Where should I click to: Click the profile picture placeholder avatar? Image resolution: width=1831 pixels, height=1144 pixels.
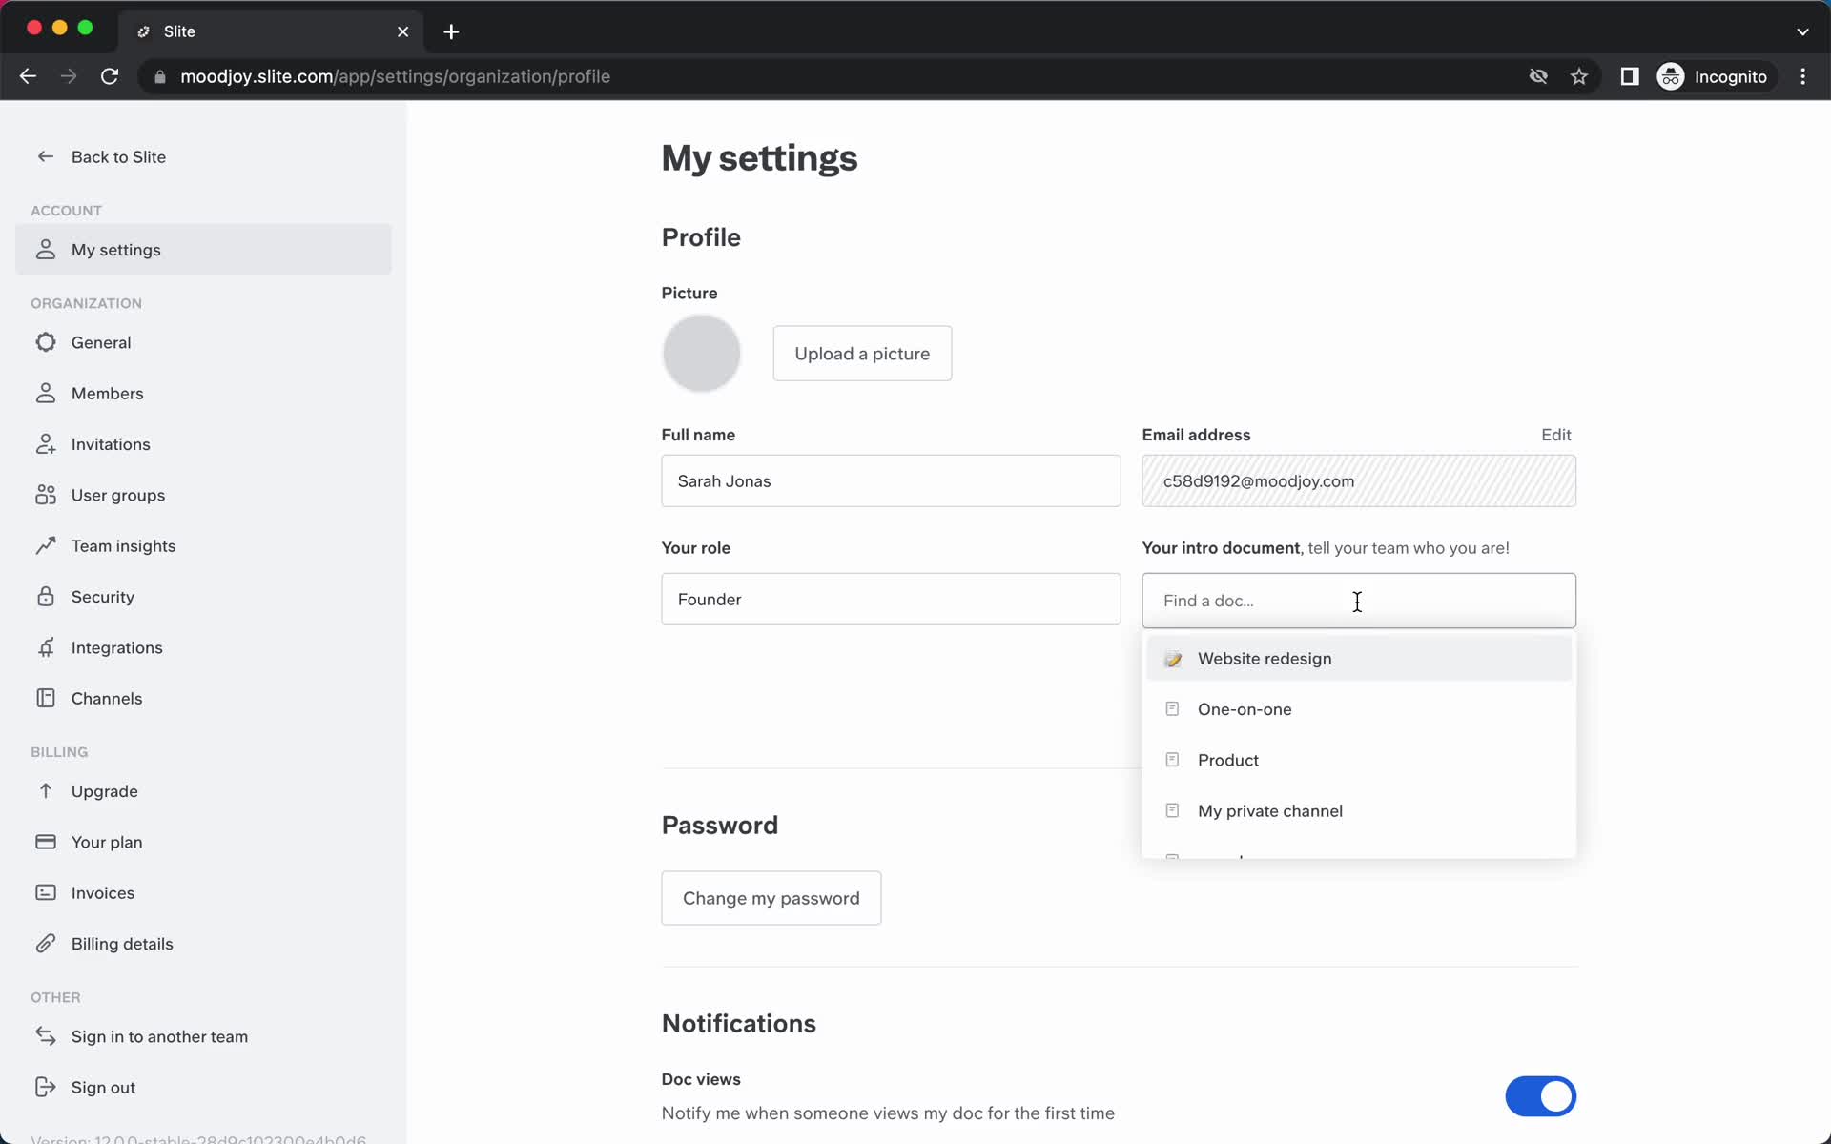tap(701, 354)
